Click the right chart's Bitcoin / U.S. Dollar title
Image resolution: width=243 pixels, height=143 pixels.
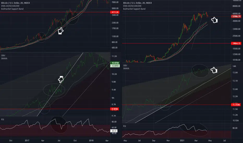coord(137,3)
